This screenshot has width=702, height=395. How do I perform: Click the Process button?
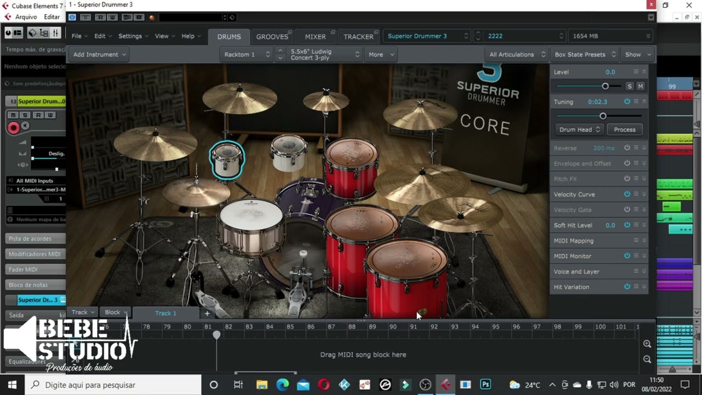[x=625, y=129]
